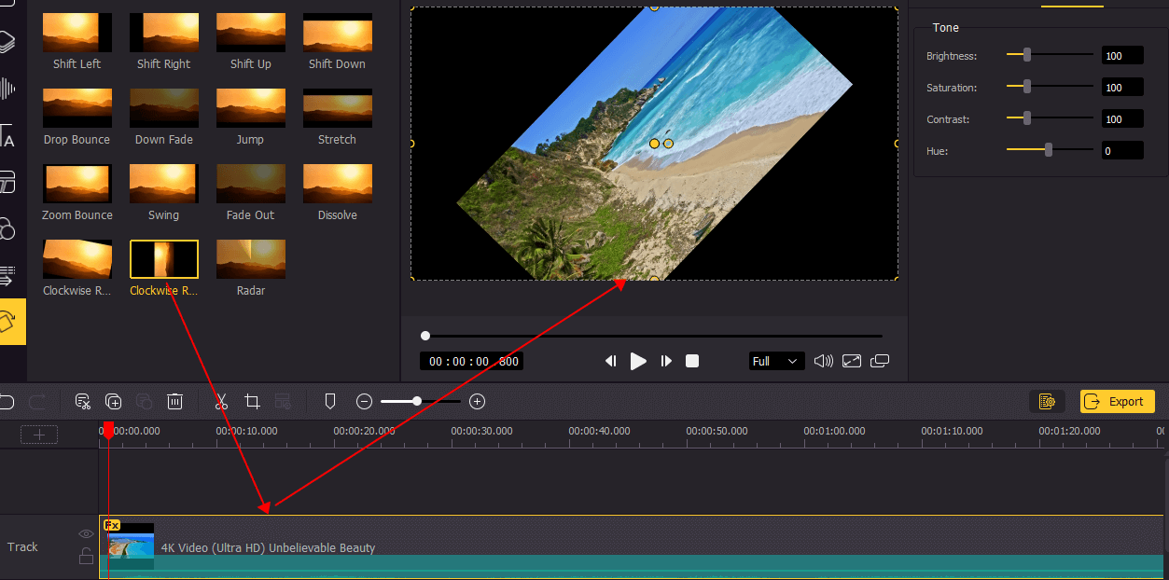This screenshot has height=580, width=1169.
Task: Toggle the Track lock icon
Action: (85, 556)
